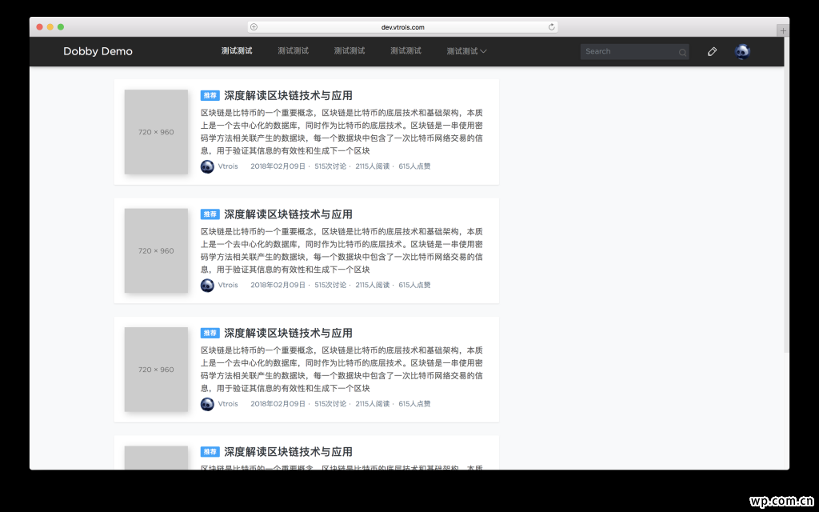Expand the 测试测试 dropdown menu with chevron
This screenshot has height=512, width=819.
point(466,51)
